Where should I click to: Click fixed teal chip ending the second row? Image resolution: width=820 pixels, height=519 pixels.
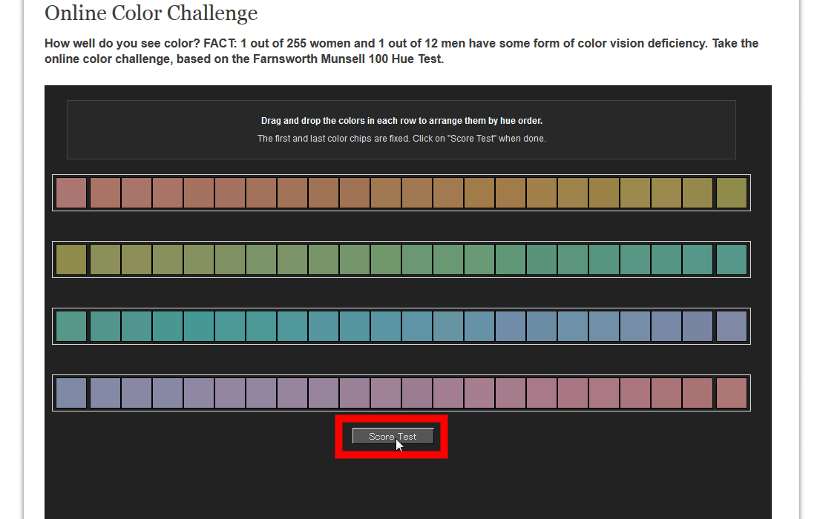732,259
